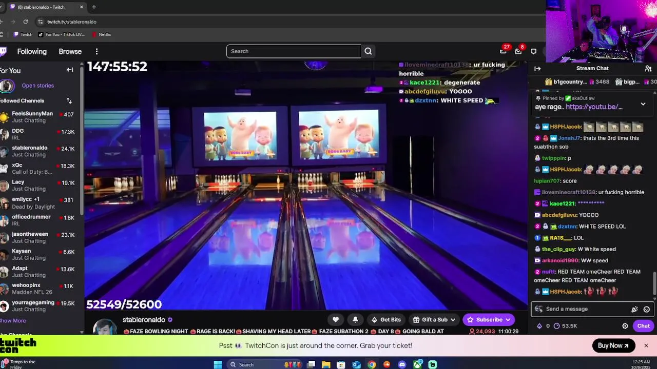Go to the Following tab

pos(32,51)
